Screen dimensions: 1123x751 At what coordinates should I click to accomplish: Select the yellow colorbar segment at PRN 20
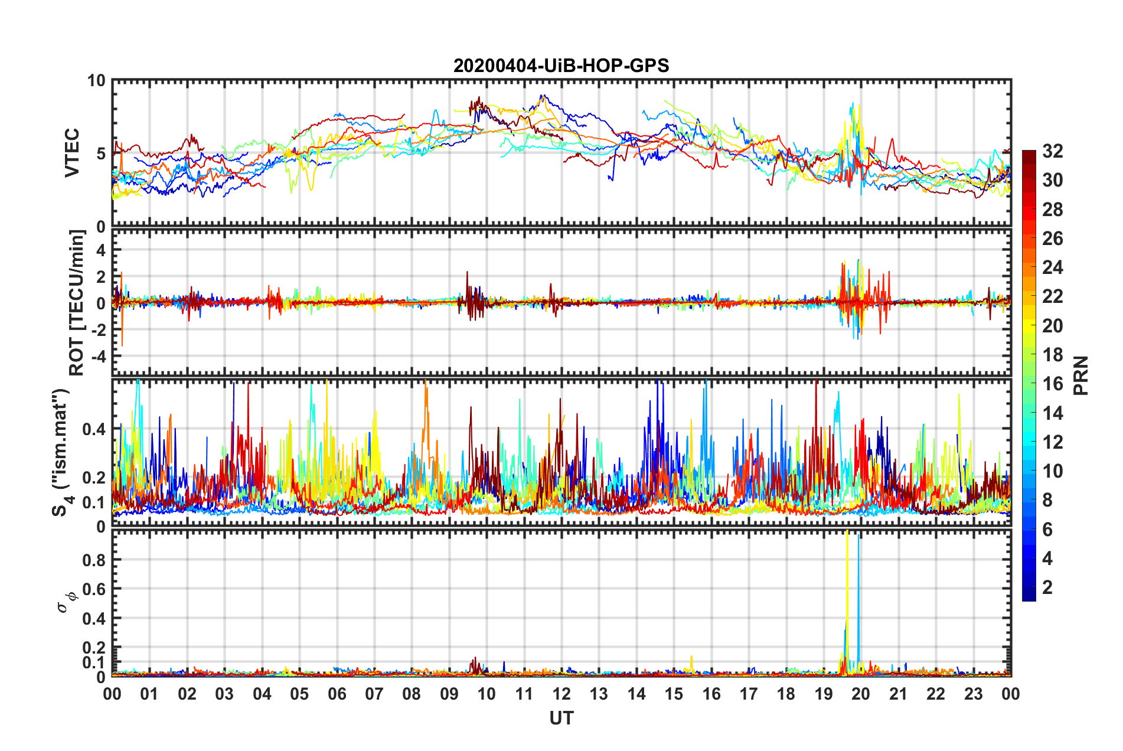tap(1029, 326)
